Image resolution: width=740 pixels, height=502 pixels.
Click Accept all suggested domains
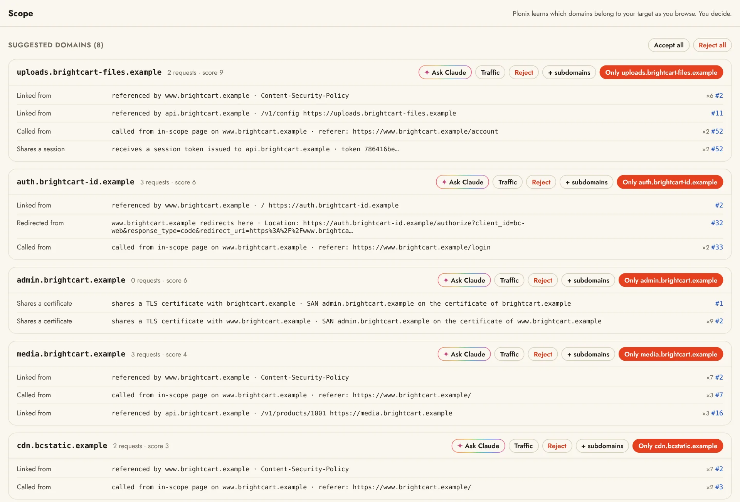(669, 45)
